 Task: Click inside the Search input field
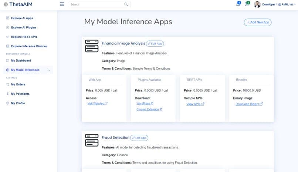point(96,4)
